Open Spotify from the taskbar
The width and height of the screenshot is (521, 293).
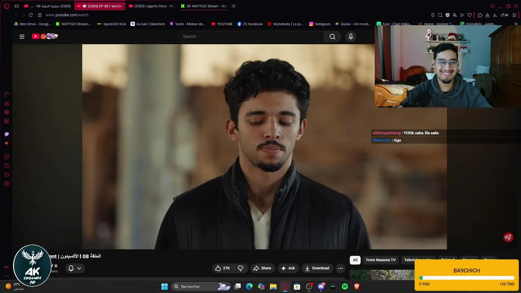(345, 286)
